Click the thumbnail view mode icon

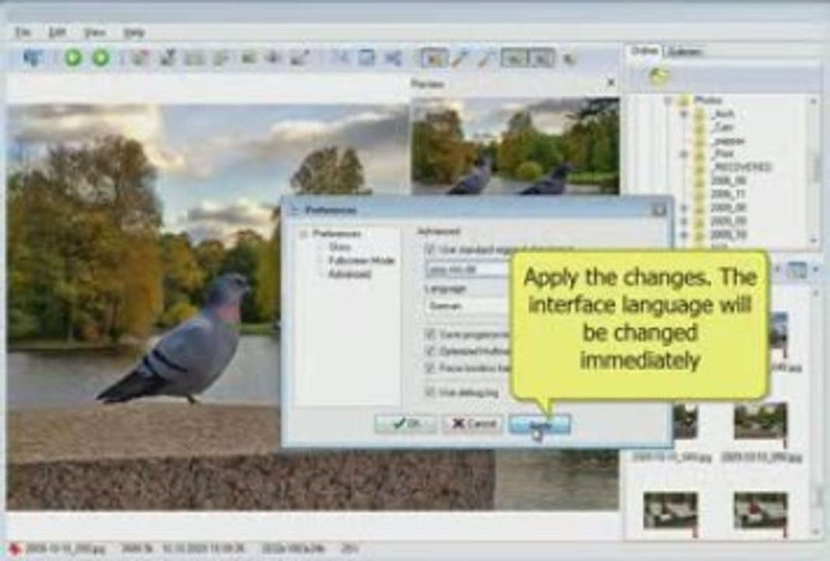pos(796,270)
